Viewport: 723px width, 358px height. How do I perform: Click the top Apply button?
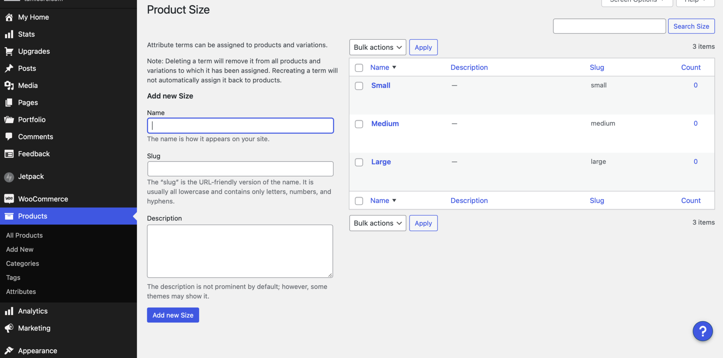point(423,47)
